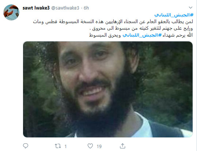This screenshot has width=197, height=151.
Task: Click the likes count number 19
Action: (x=99, y=146)
